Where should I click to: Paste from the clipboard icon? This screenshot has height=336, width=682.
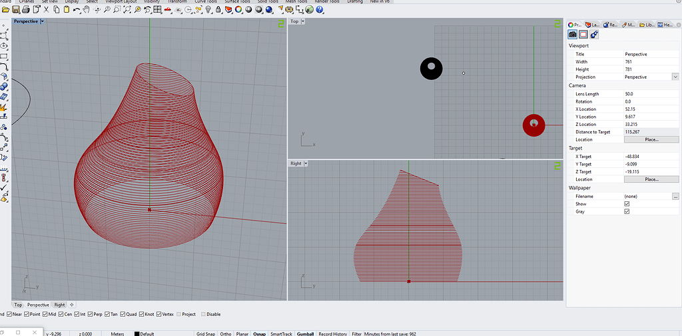tap(67, 9)
